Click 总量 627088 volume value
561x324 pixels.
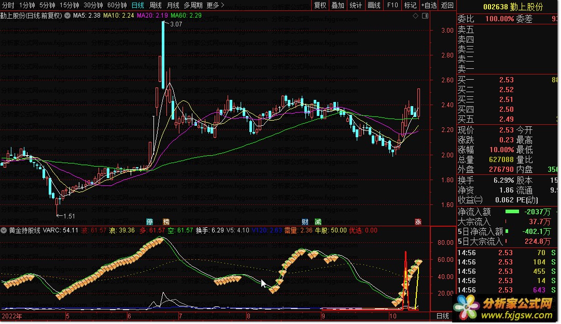click(501, 160)
